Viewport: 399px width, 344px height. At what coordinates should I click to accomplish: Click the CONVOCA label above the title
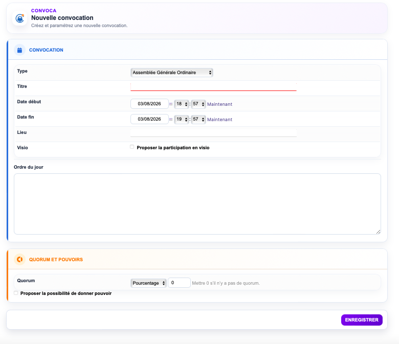44,11
